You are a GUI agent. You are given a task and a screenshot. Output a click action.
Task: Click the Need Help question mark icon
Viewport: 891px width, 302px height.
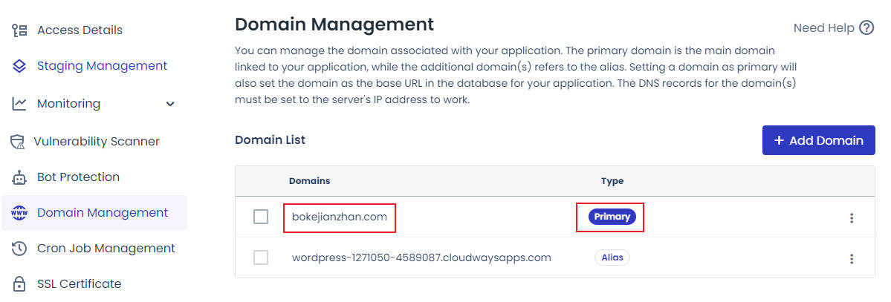(x=866, y=28)
